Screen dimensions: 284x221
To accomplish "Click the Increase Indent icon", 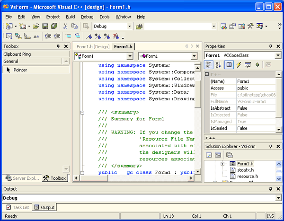I will (x=58, y=36).
